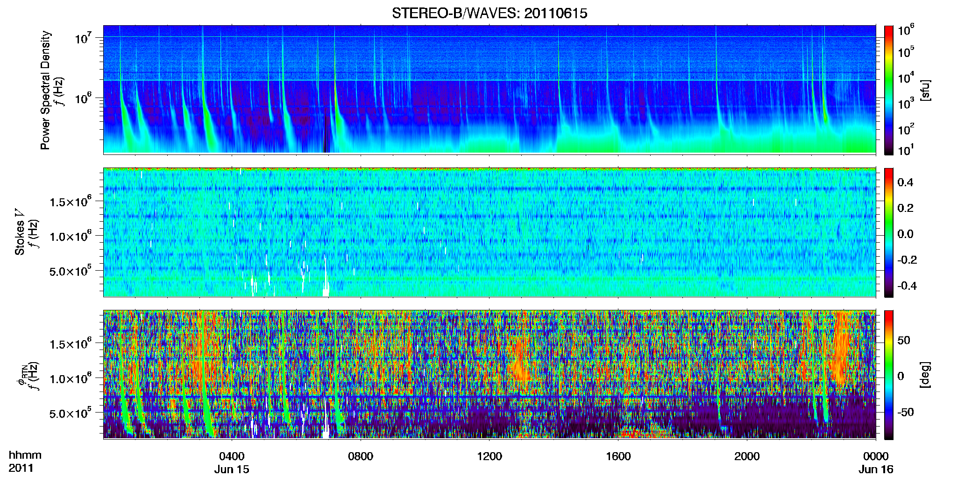
Task: Click the 0000 time tick label
Action: (x=876, y=456)
